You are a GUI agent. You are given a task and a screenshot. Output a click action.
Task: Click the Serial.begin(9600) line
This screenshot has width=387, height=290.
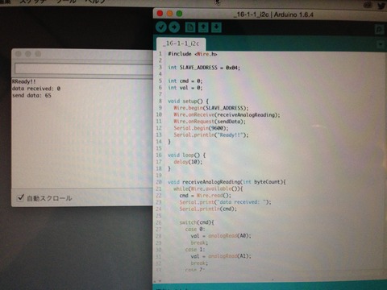201,128
